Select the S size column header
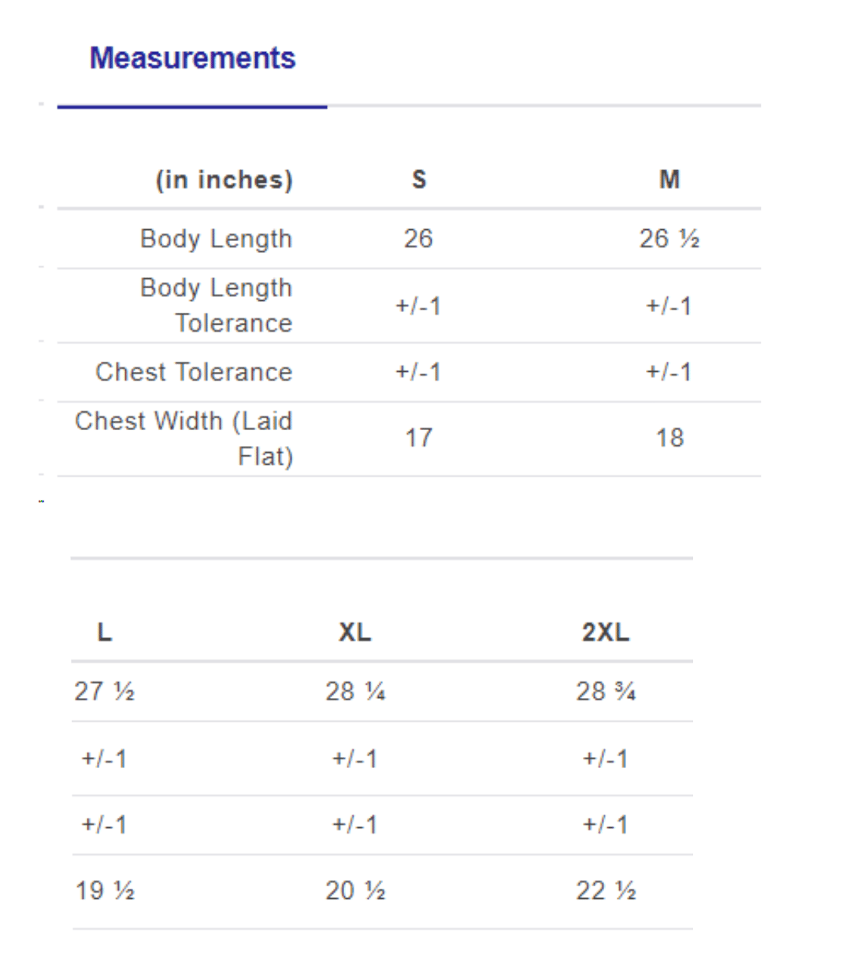 coord(419,180)
